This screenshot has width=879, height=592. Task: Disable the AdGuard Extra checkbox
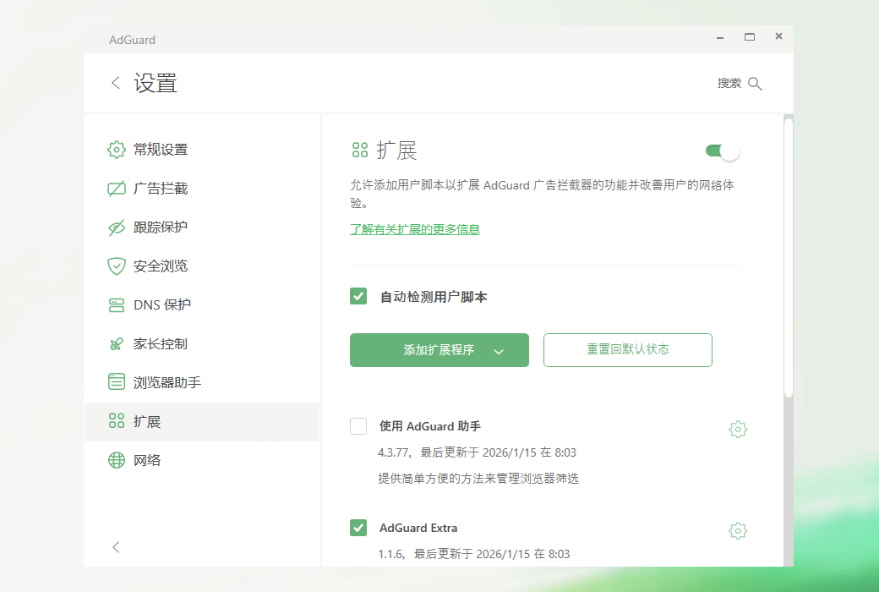pyautogui.click(x=358, y=527)
